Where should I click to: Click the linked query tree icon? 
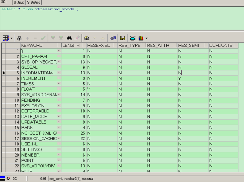pos(113,38)
